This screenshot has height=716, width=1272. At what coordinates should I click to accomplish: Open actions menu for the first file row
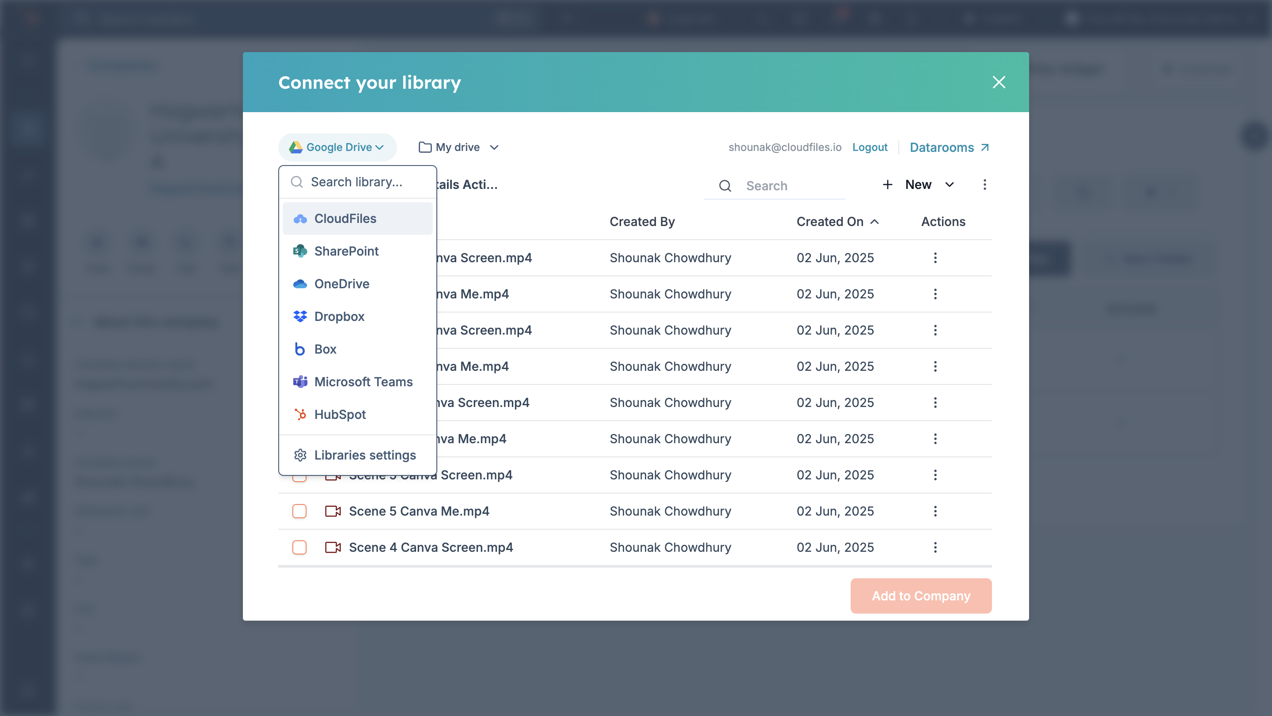pos(935,258)
